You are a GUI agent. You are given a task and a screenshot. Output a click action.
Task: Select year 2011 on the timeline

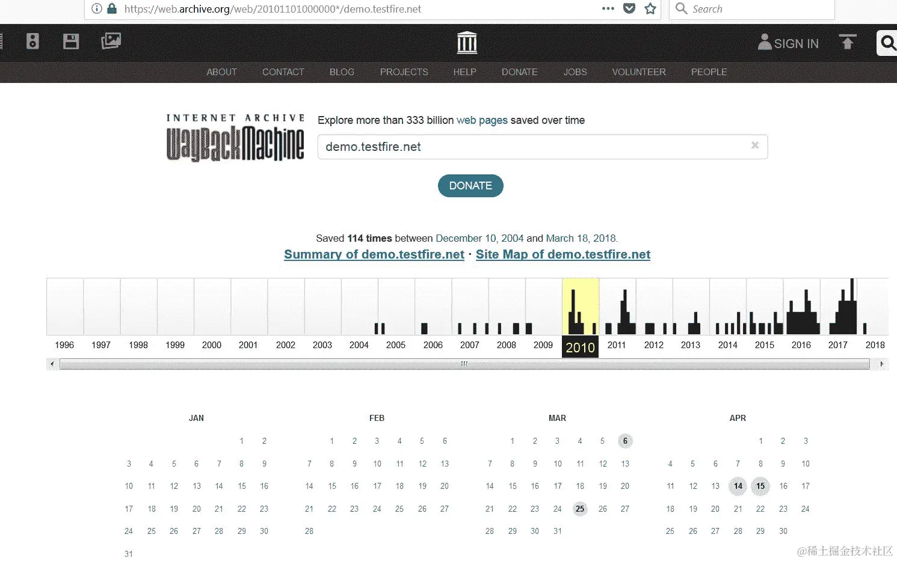[x=617, y=345]
